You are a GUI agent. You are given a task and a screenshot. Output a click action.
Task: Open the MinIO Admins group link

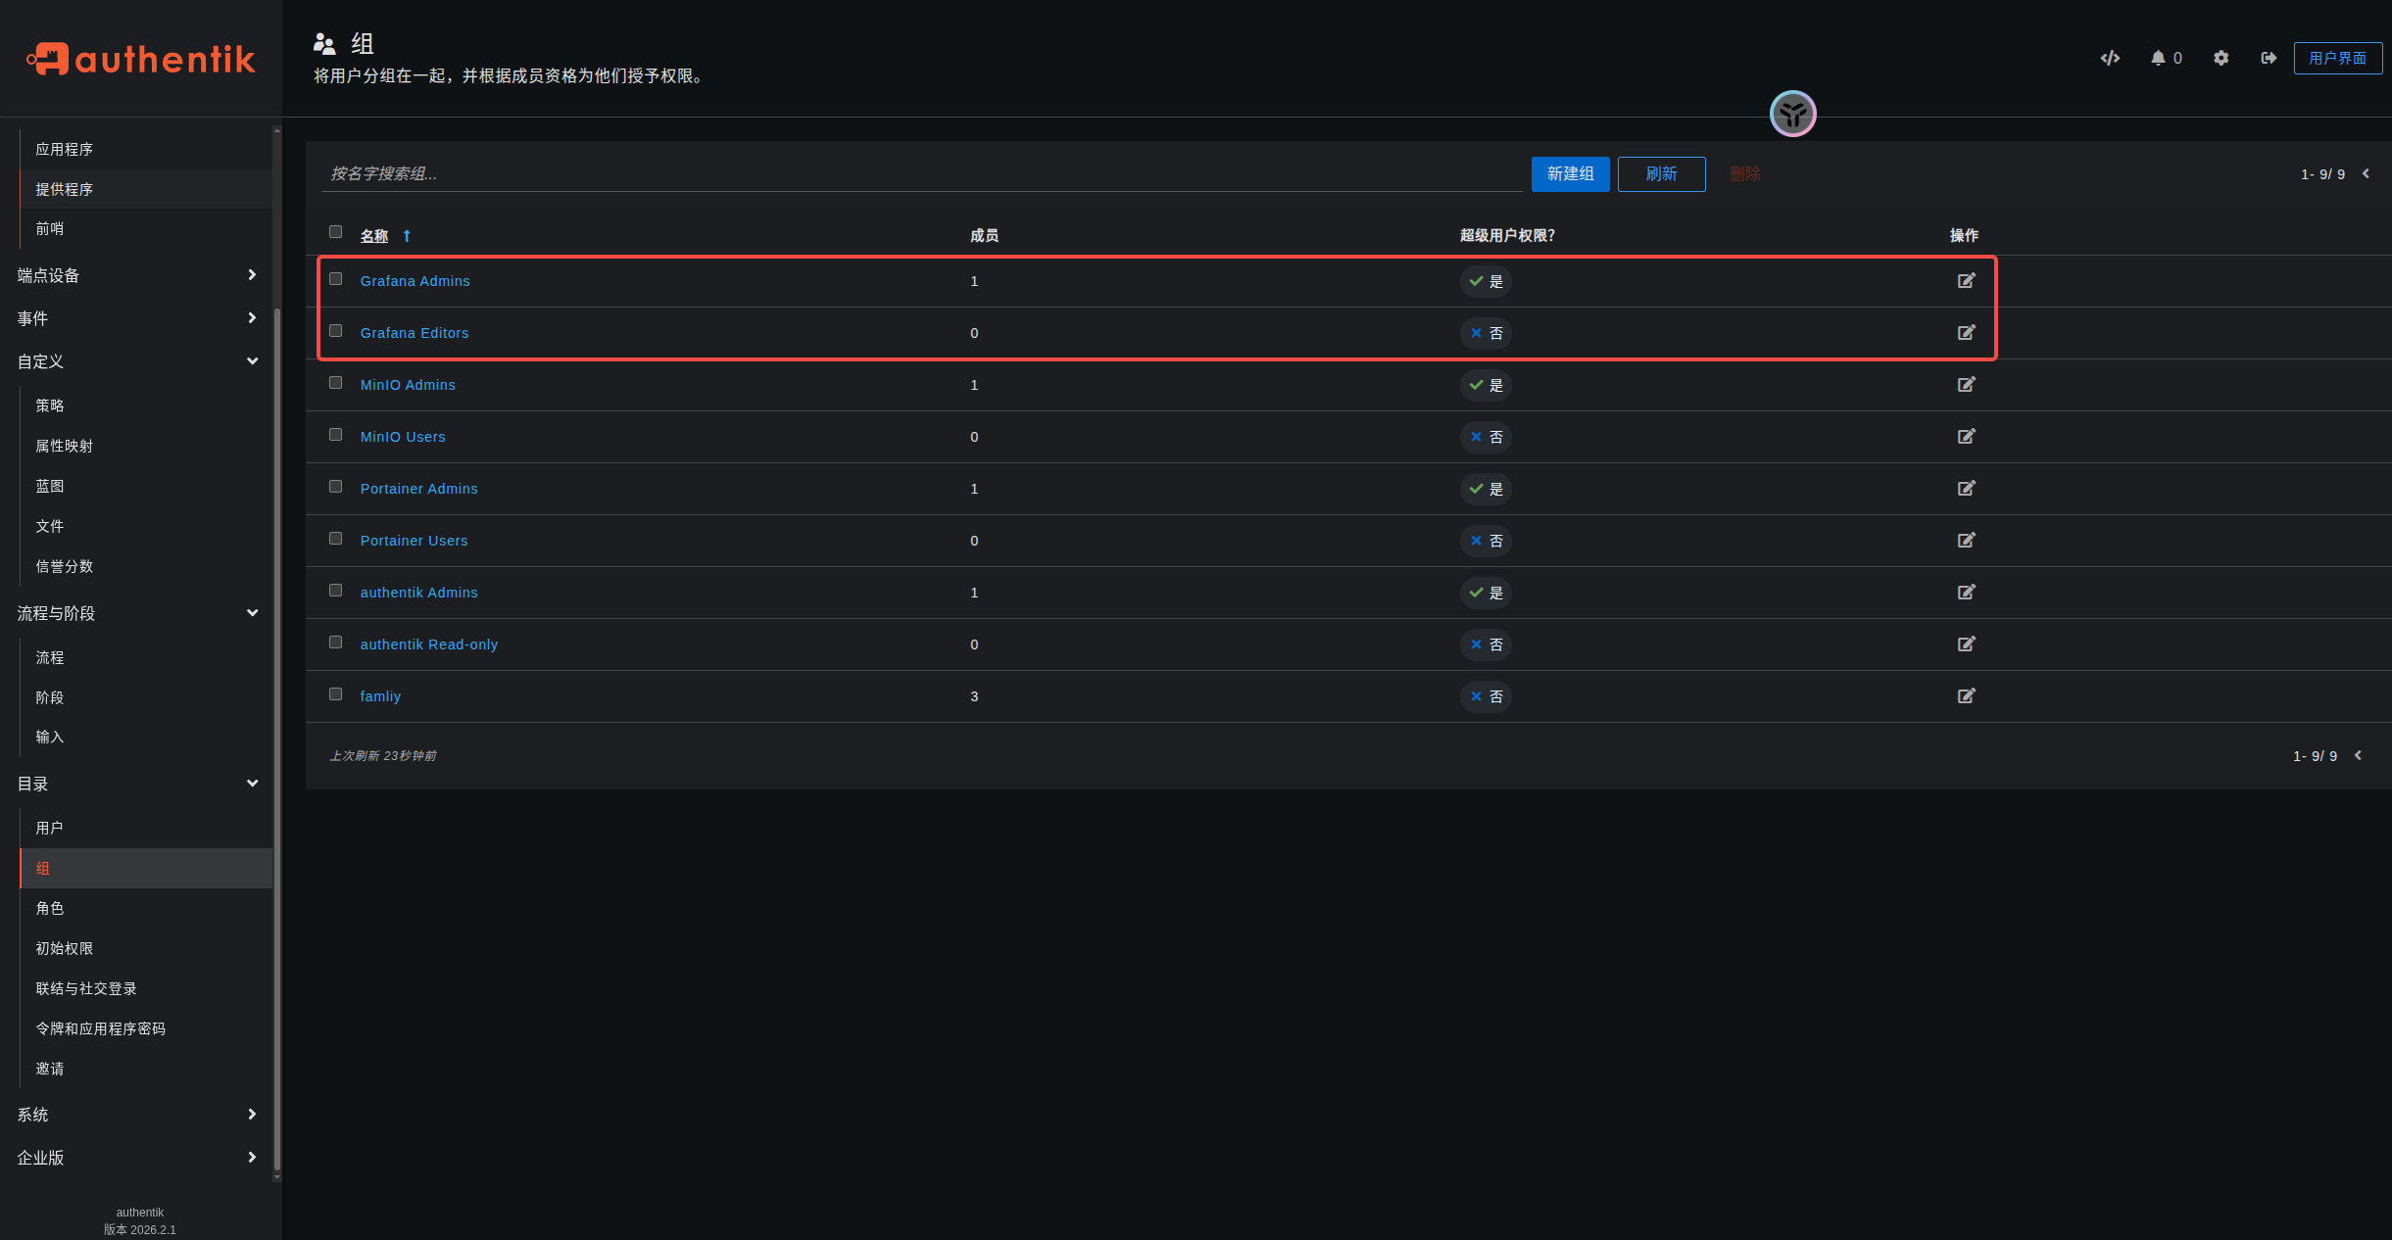click(x=408, y=385)
